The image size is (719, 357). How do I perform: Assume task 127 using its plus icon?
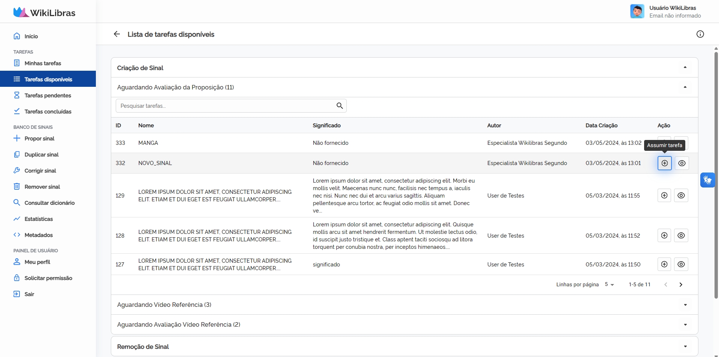pos(664,264)
